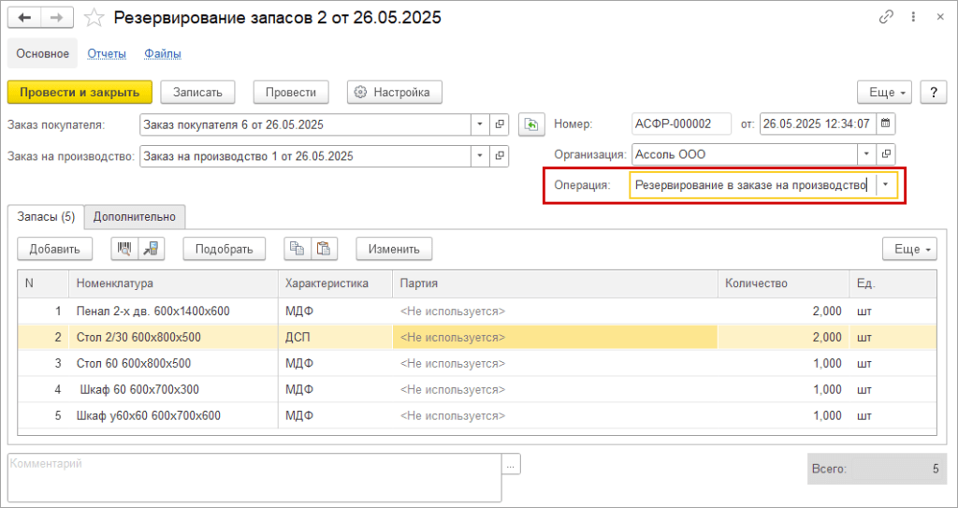This screenshot has height=508, width=958.
Task: Open the top Еще menu
Action: (x=888, y=93)
